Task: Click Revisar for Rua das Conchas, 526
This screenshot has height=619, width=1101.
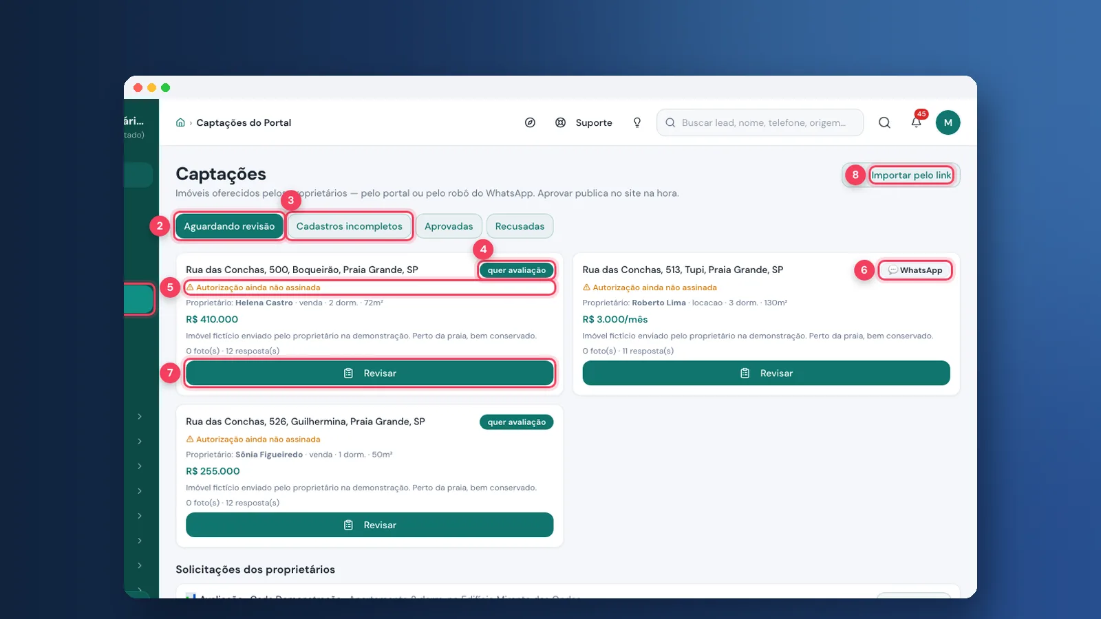Action: click(370, 525)
